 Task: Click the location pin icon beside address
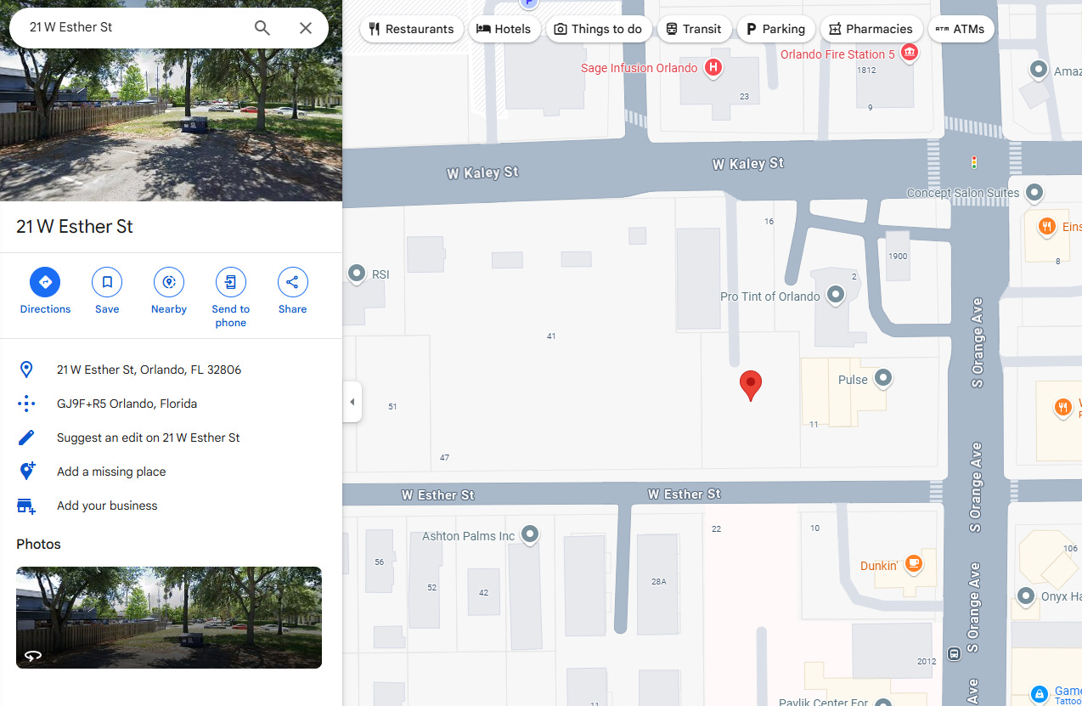(x=26, y=370)
